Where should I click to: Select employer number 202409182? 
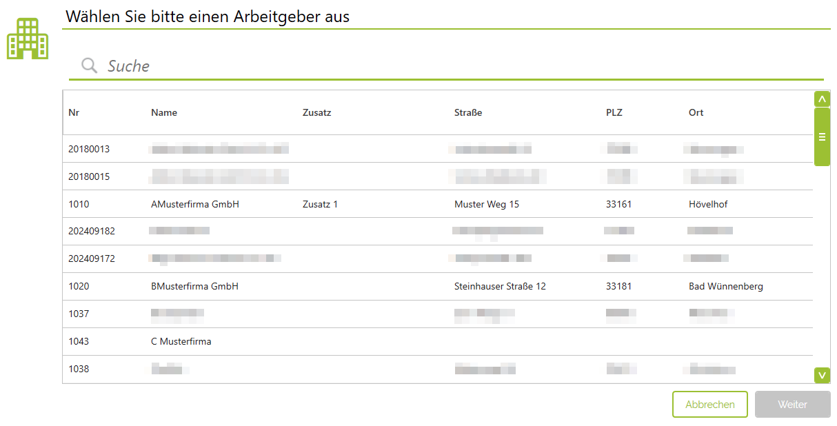point(92,231)
